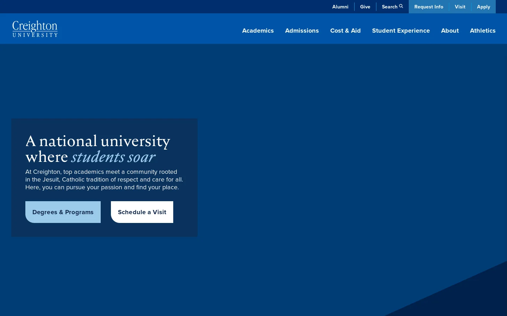The width and height of the screenshot is (507, 316).
Task: Open the Admissions menu
Action: coord(302,31)
